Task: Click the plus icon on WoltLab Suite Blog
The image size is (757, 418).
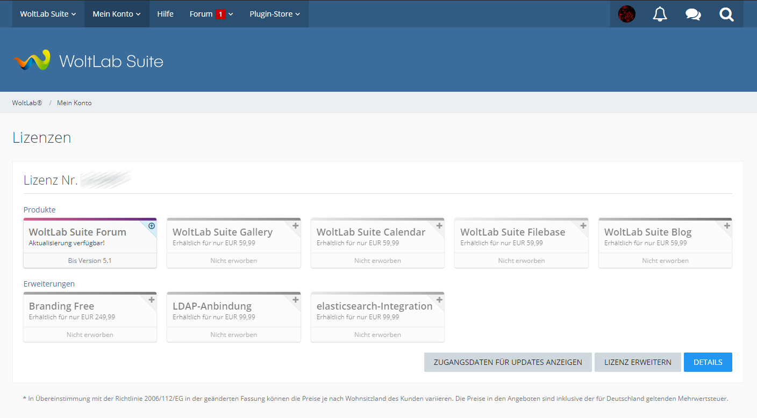Action: [727, 226]
